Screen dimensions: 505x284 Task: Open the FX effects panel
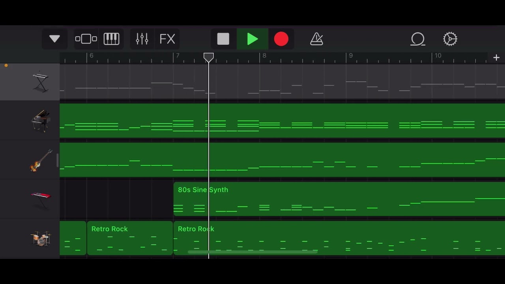click(x=167, y=39)
